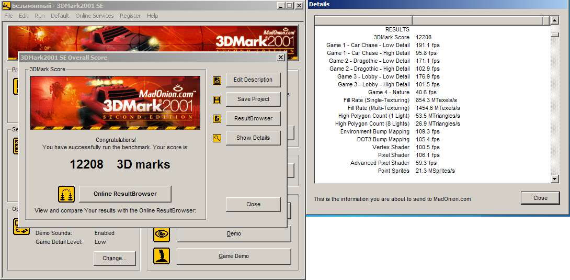This screenshot has height=280, width=570.
Task: Select the Point Sprites row
Action: (432, 171)
